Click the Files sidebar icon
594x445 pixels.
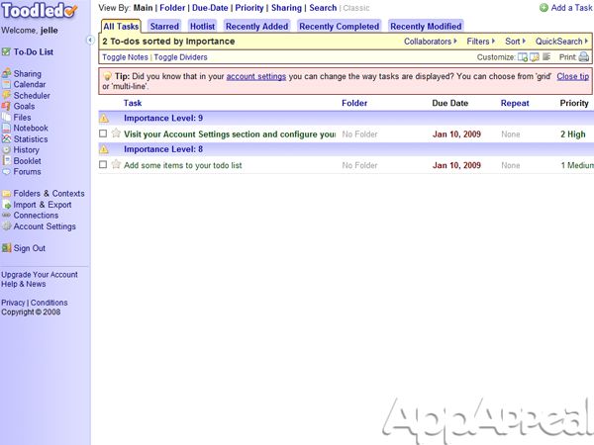[6, 117]
